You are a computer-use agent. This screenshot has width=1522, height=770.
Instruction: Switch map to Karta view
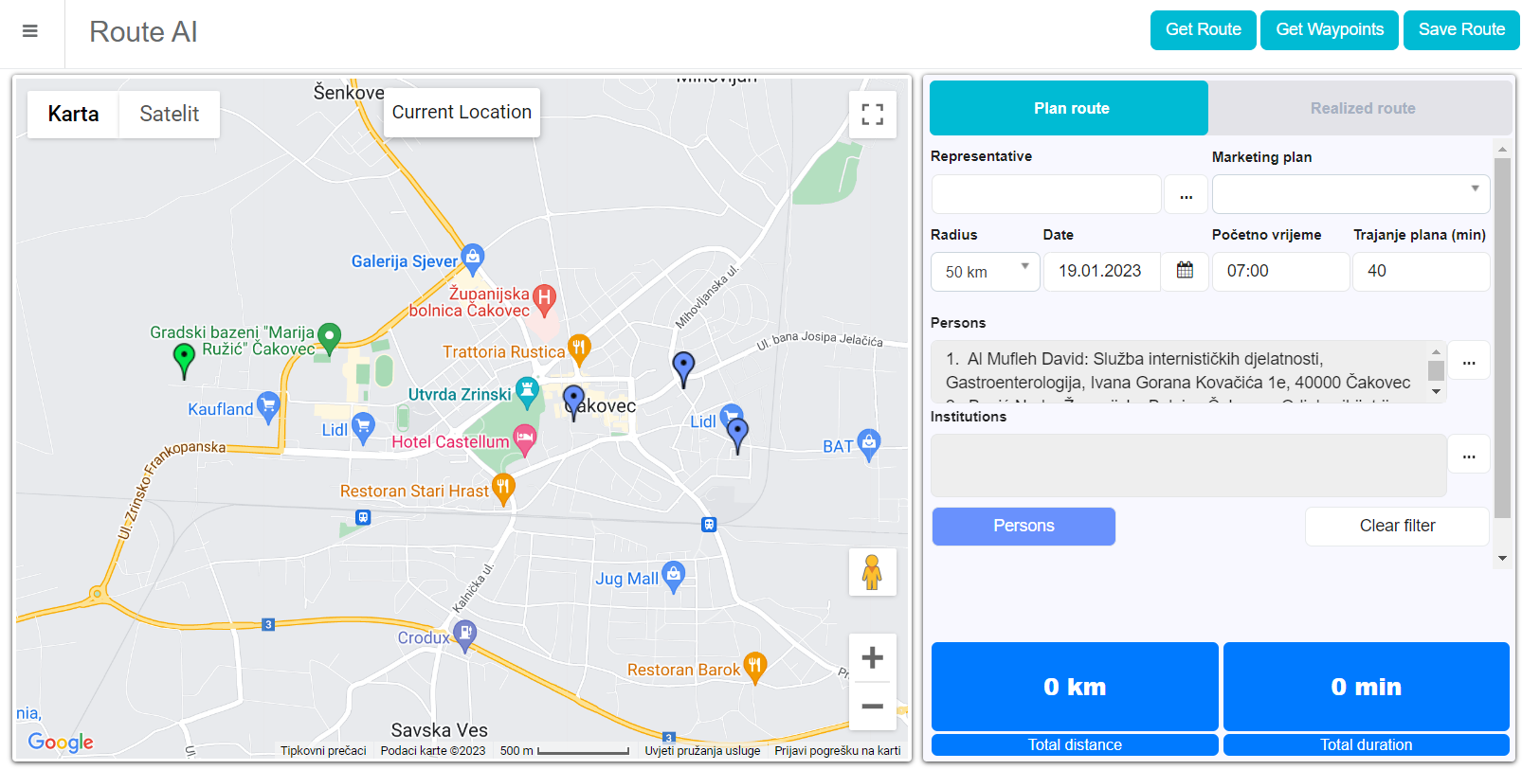click(73, 115)
